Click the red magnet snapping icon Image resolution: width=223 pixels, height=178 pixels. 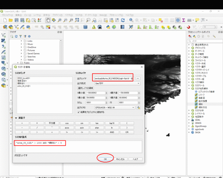click(189, 27)
